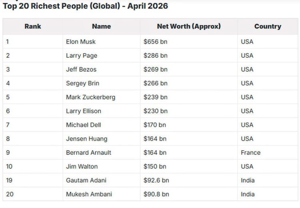The width and height of the screenshot is (300, 208).
Task: Click the Mark Zuckerberg name cell
Action: [90, 97]
